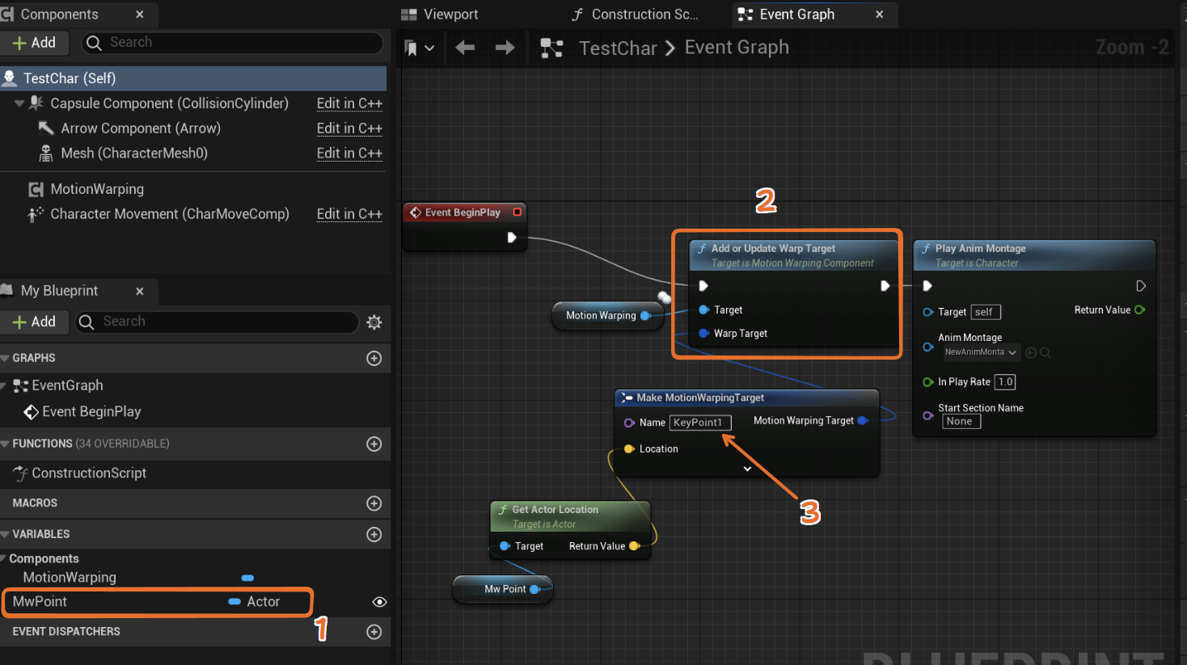The image size is (1187, 665).
Task: Open the Anim Montage asset dropdown
Action: pyautogui.click(x=981, y=352)
